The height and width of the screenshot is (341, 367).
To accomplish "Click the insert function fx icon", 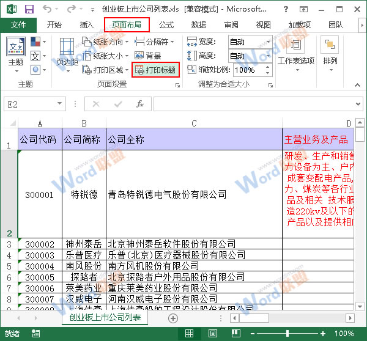I will click(x=139, y=104).
